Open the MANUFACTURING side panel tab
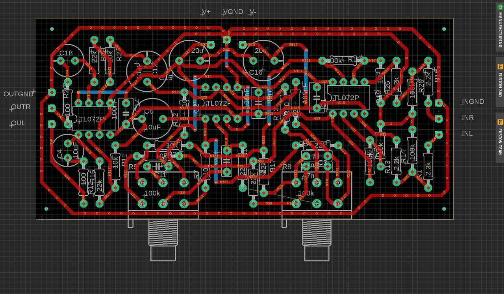 [500, 27]
